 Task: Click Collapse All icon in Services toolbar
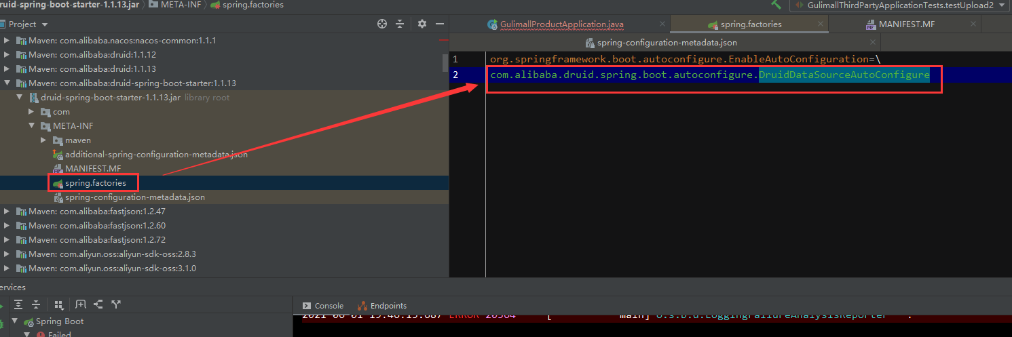click(36, 305)
